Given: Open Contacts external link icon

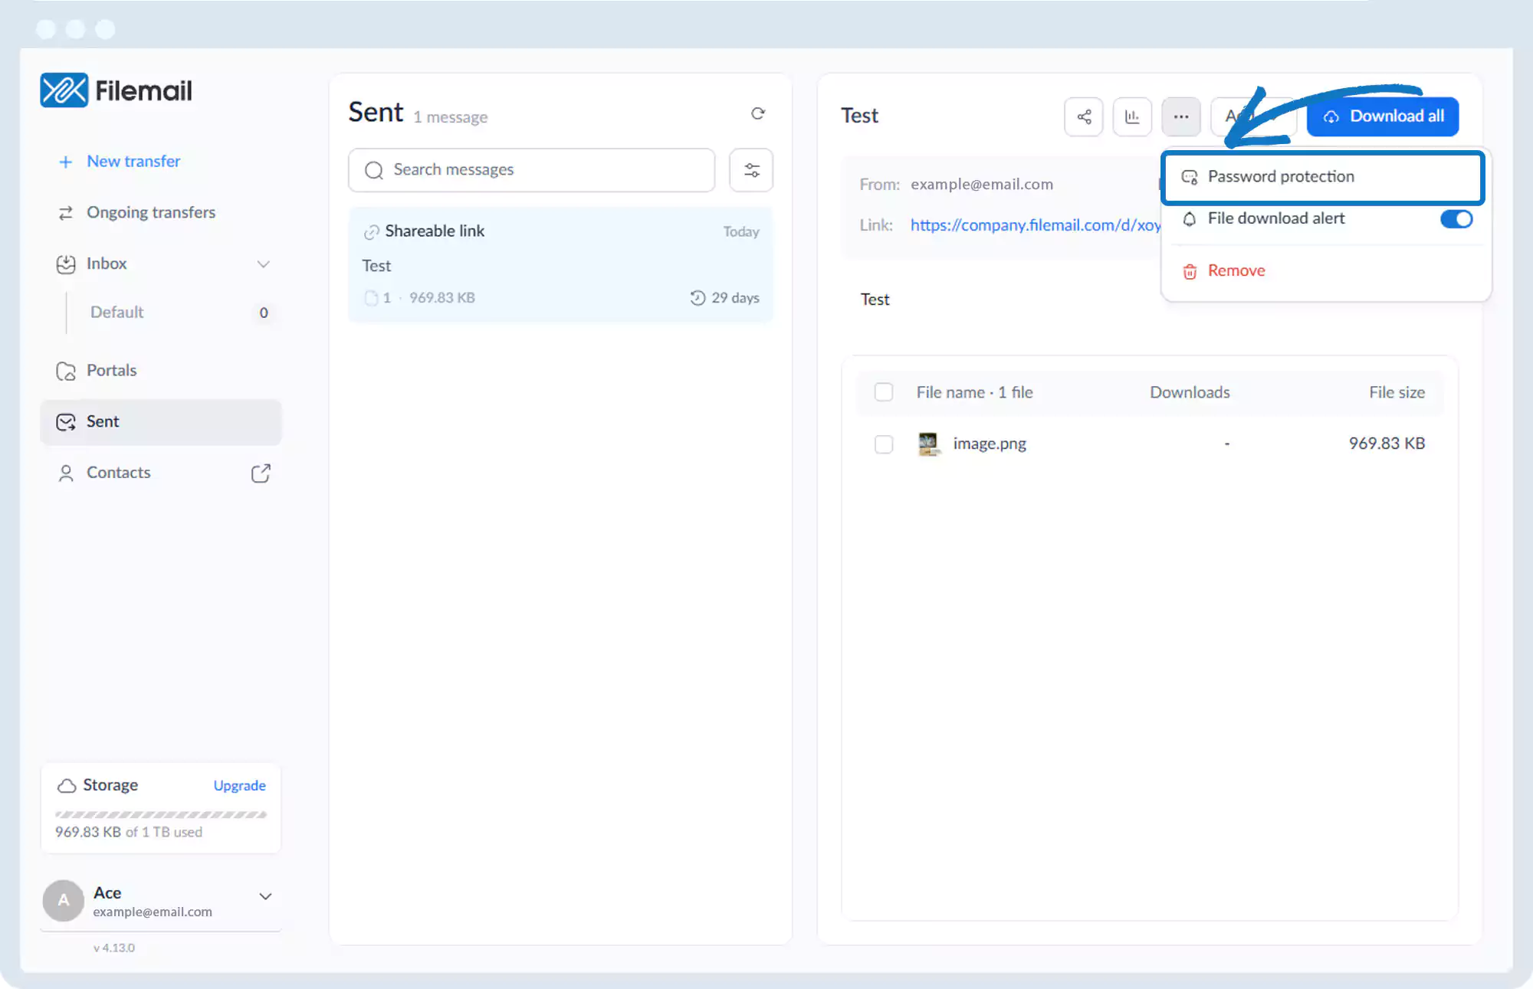Looking at the screenshot, I should [261, 473].
